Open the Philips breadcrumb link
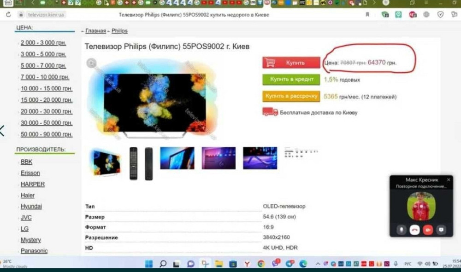Screen dimensions: 461x272 click(119, 31)
